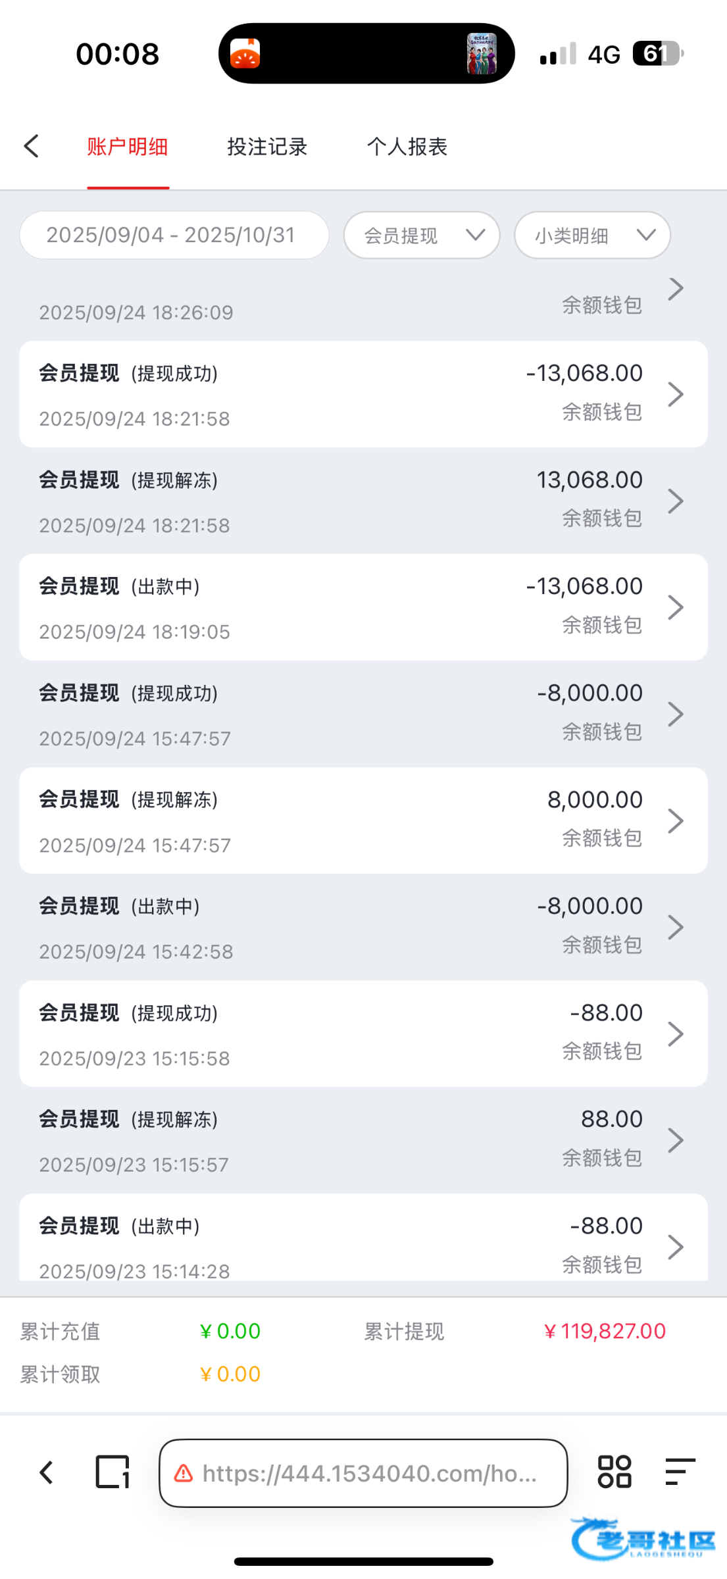Tap the orange app icon in Dynamic Island
Screen dimensions: 727x1579
pos(245,53)
